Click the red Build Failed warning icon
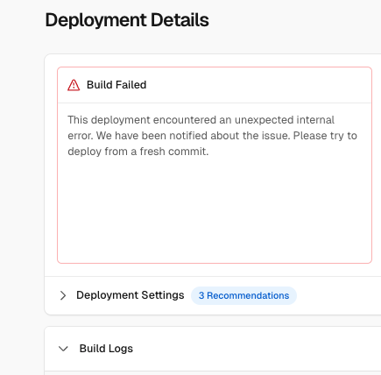 74,85
